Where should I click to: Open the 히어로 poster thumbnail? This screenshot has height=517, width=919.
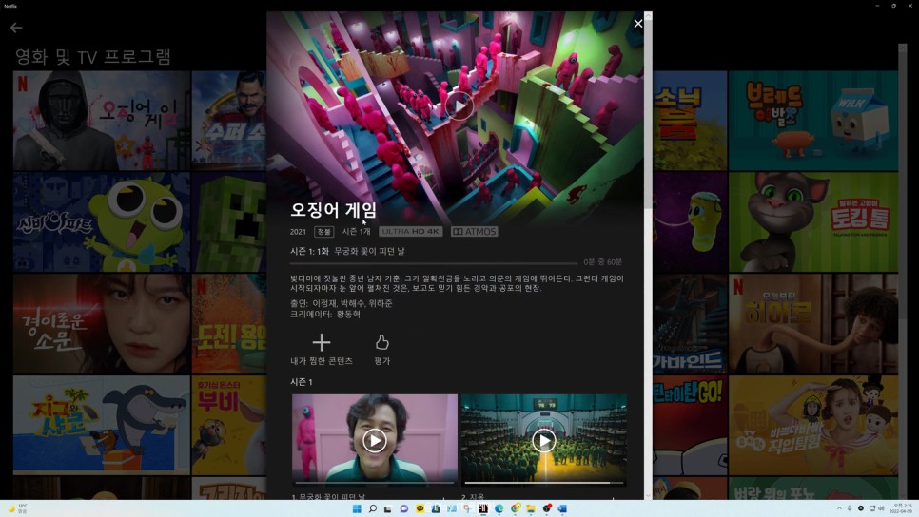click(812, 324)
